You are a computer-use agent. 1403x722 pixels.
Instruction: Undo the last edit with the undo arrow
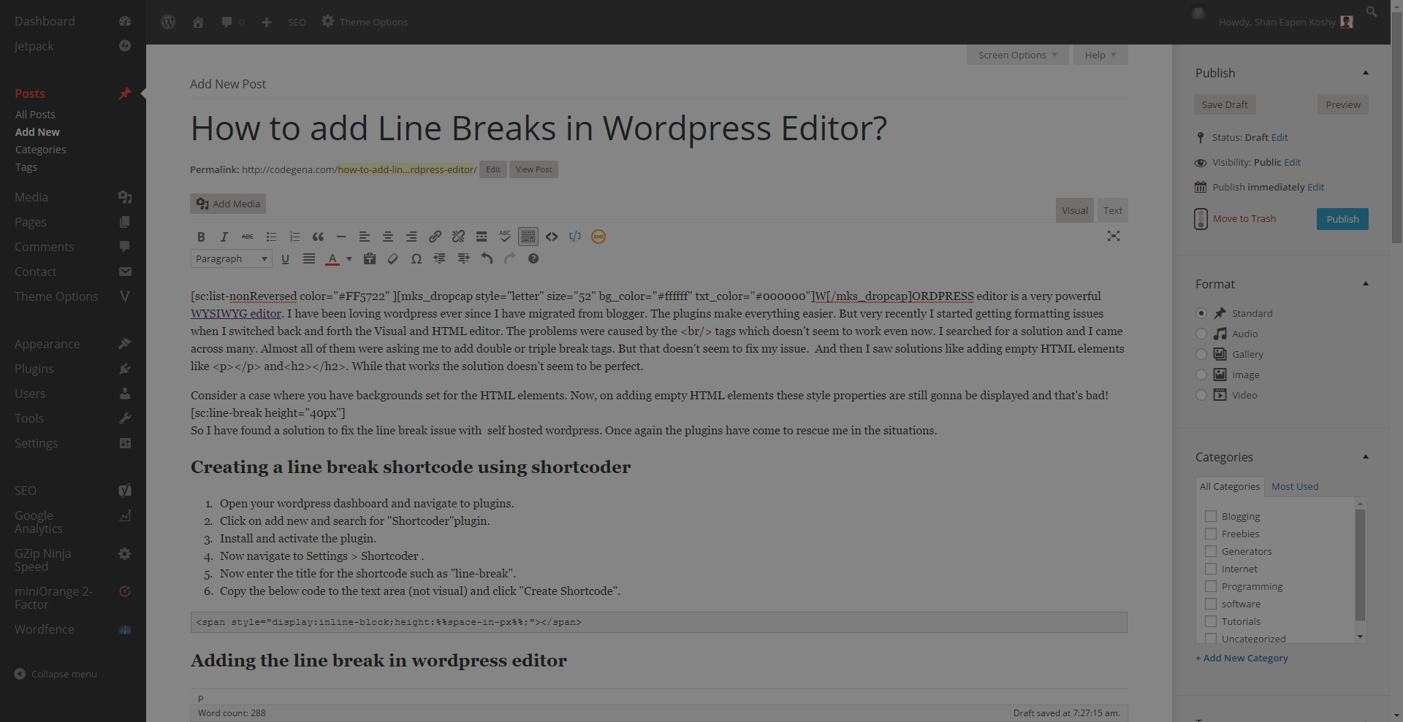click(x=487, y=258)
